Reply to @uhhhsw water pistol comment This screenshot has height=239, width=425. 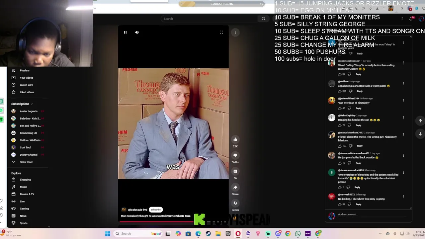coord(360,91)
